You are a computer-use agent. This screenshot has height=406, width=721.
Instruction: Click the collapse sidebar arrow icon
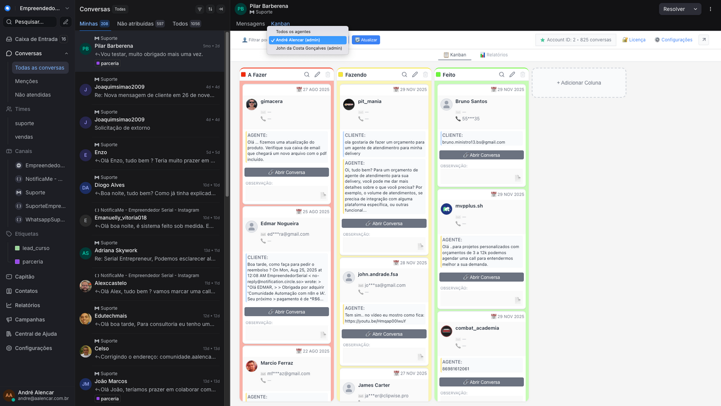coord(221,9)
